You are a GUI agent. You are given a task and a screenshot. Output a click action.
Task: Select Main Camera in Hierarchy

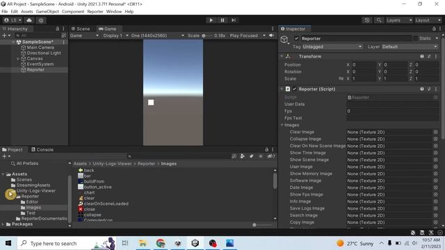click(40, 47)
